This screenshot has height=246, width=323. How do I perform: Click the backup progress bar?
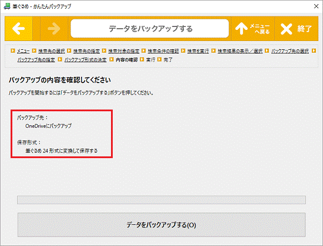point(161,200)
